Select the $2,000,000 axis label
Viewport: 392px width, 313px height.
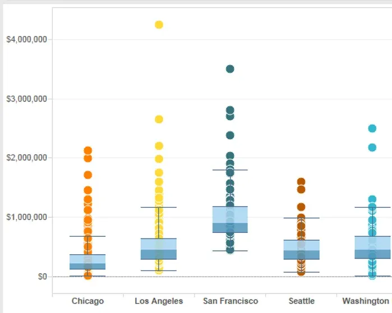point(26,158)
